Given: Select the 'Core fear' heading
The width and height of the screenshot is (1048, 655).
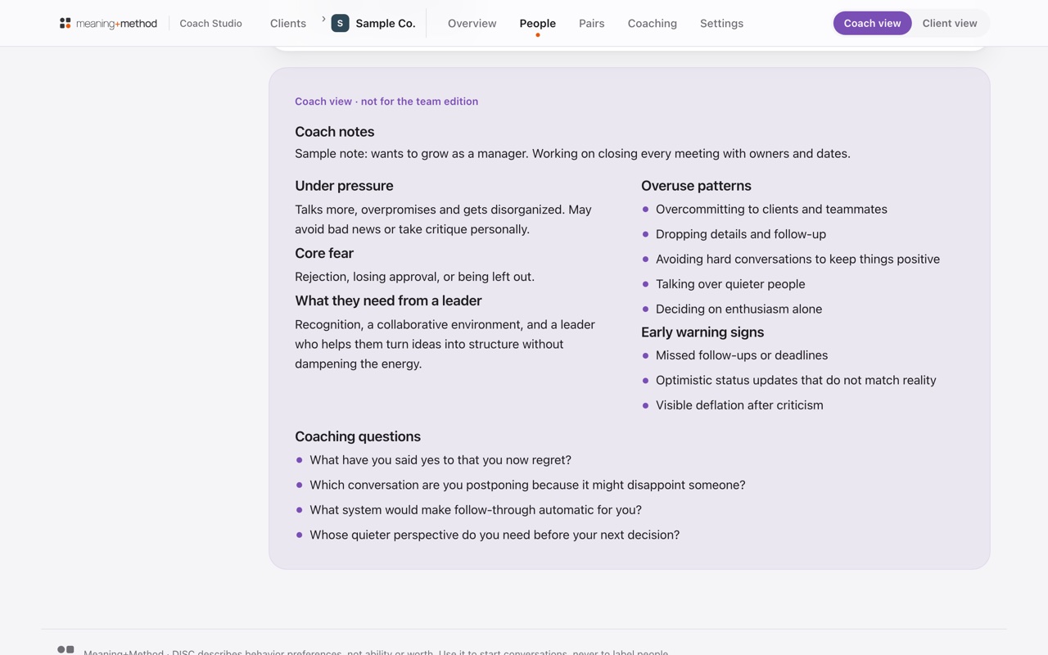Looking at the screenshot, I should click(x=324, y=253).
